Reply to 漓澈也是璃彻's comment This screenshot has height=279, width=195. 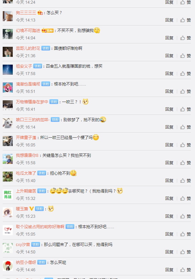[x=169, y=91]
